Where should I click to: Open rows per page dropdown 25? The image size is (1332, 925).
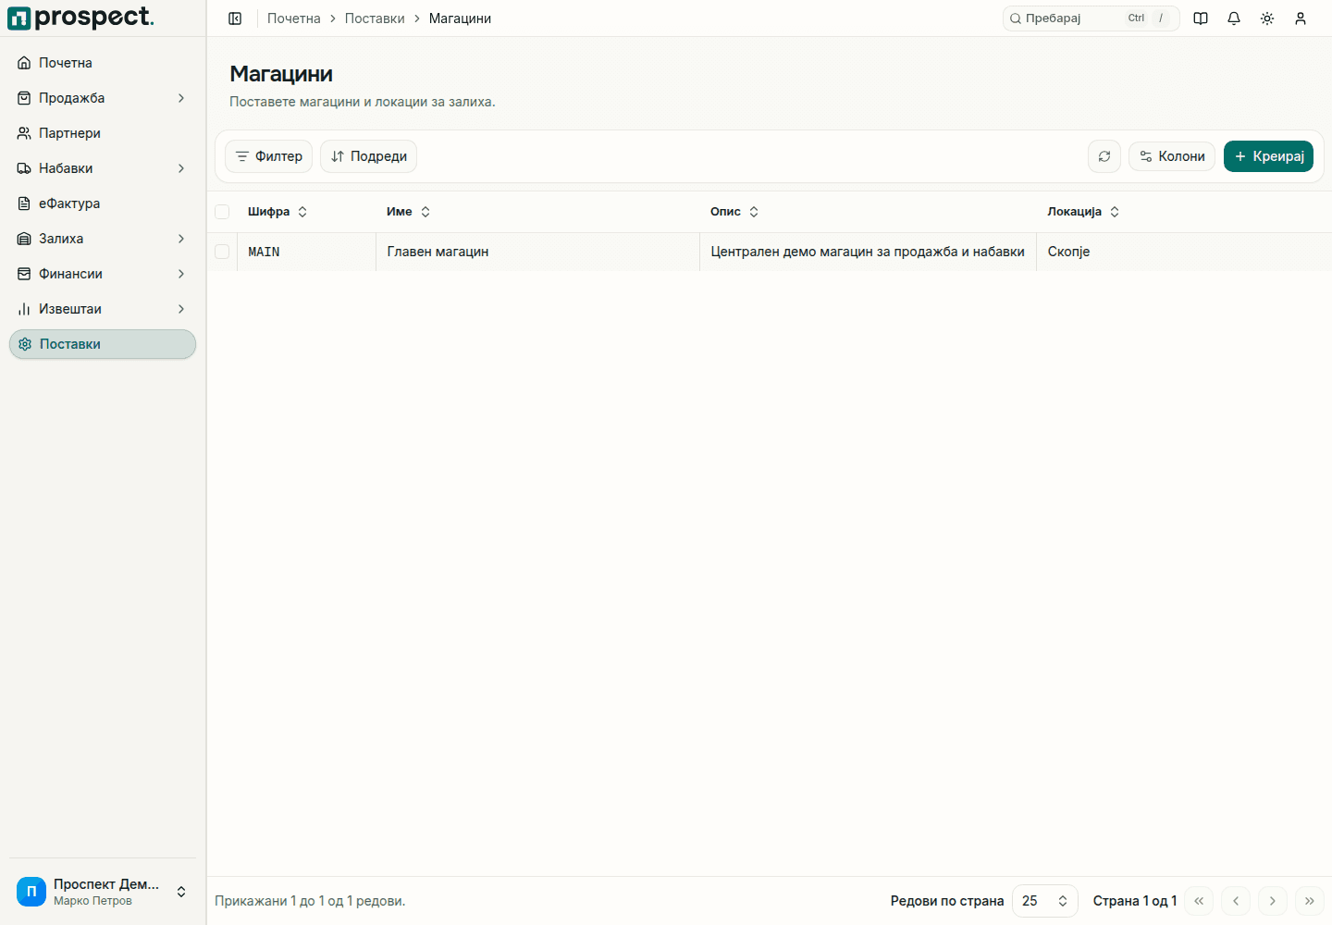click(1045, 901)
